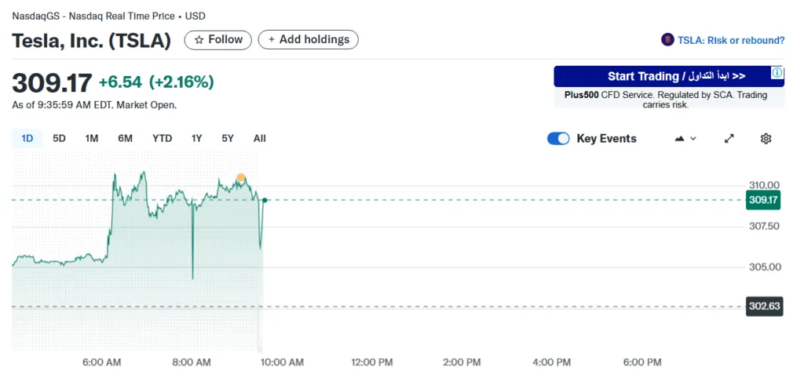Click the 6:00 AM axis label
The width and height of the screenshot is (804, 378).
tap(101, 362)
